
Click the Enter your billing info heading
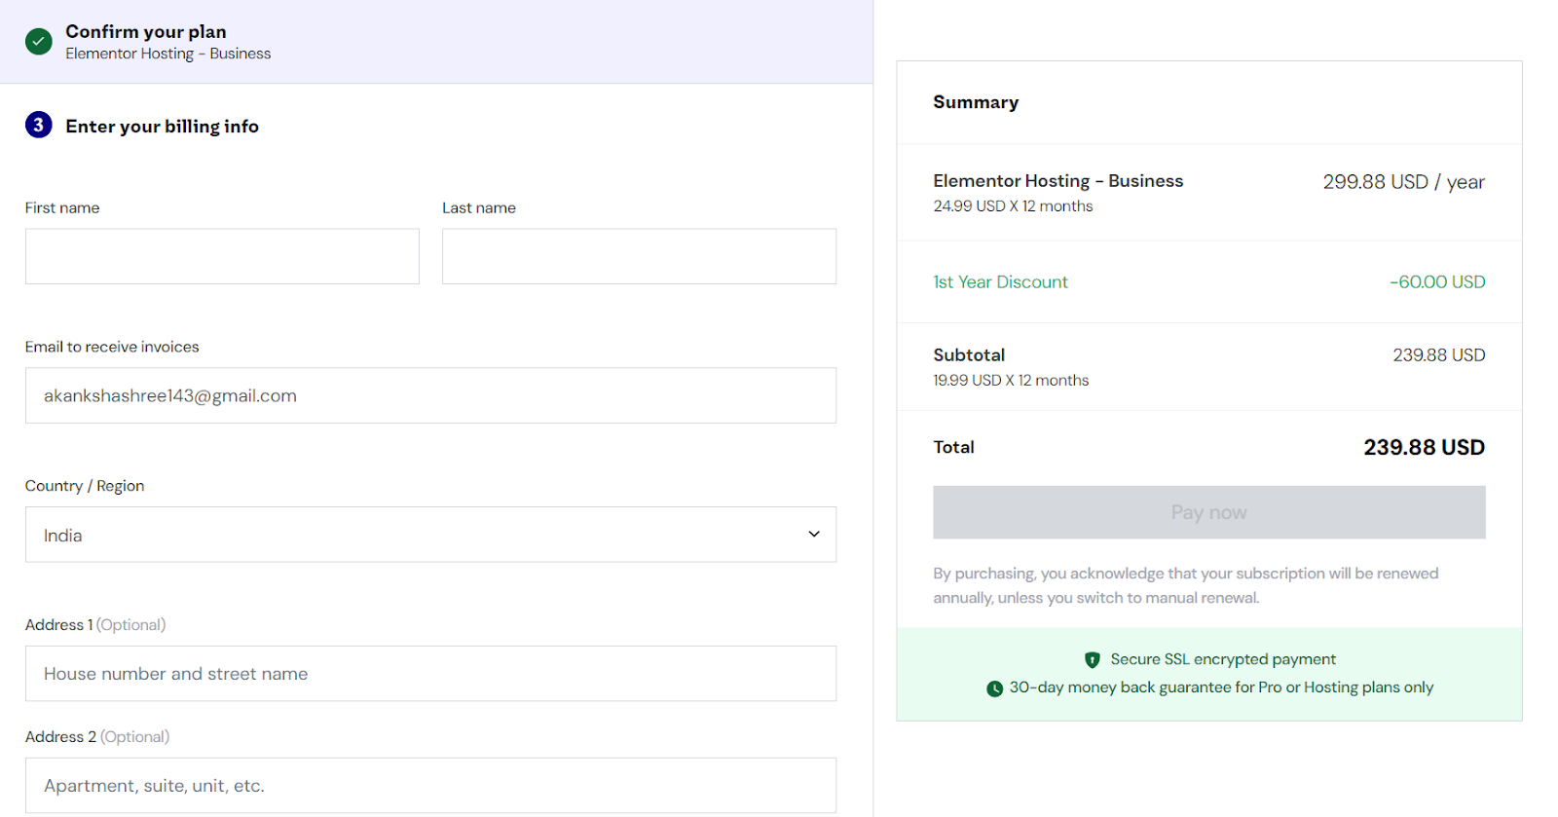[x=162, y=127]
